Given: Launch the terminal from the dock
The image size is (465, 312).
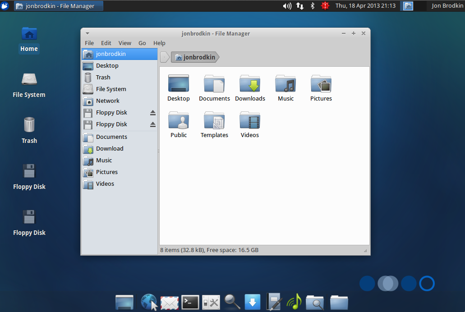Looking at the screenshot, I should [190, 302].
